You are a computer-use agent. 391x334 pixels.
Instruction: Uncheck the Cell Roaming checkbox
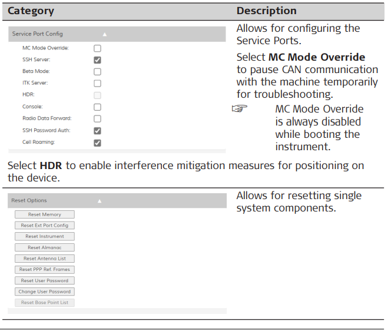tap(97, 143)
